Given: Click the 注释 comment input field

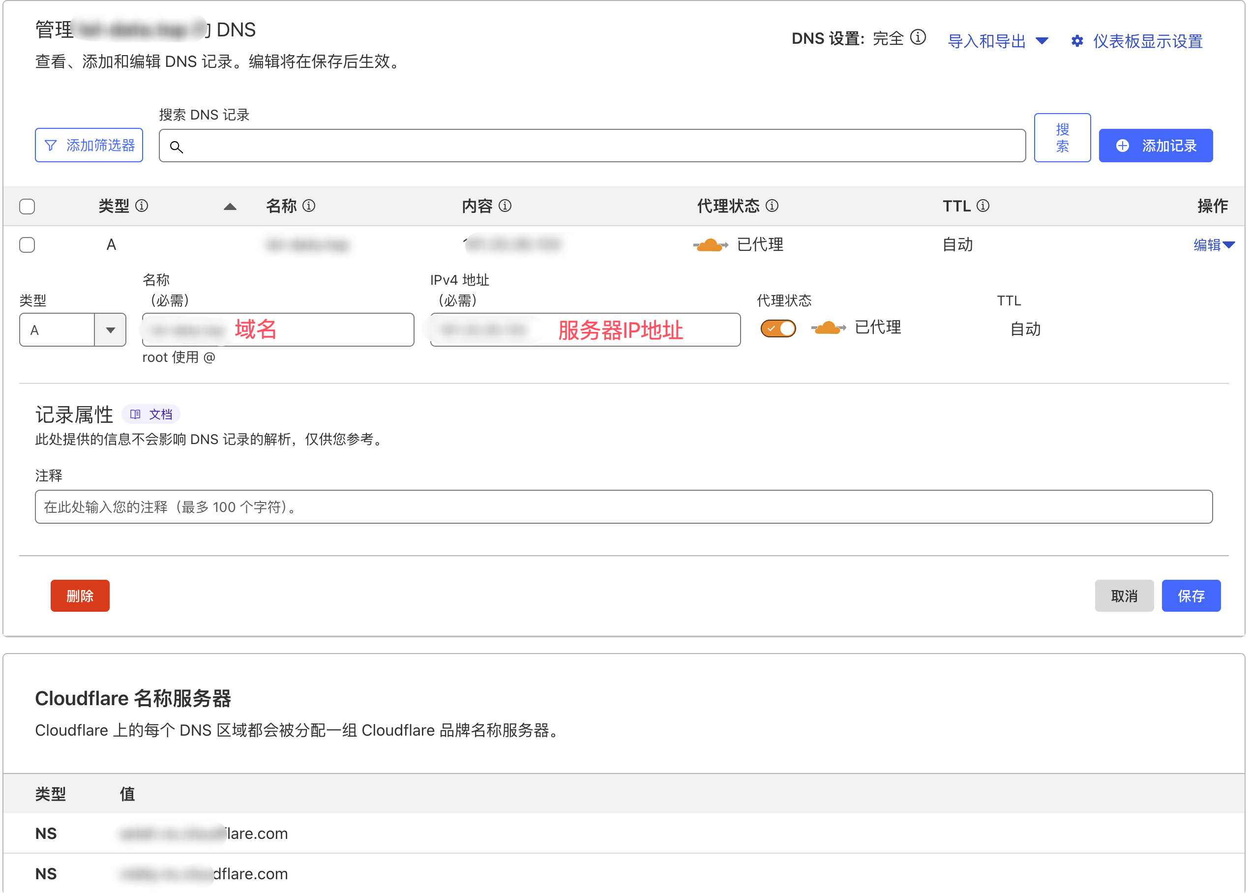Looking at the screenshot, I should (623, 506).
